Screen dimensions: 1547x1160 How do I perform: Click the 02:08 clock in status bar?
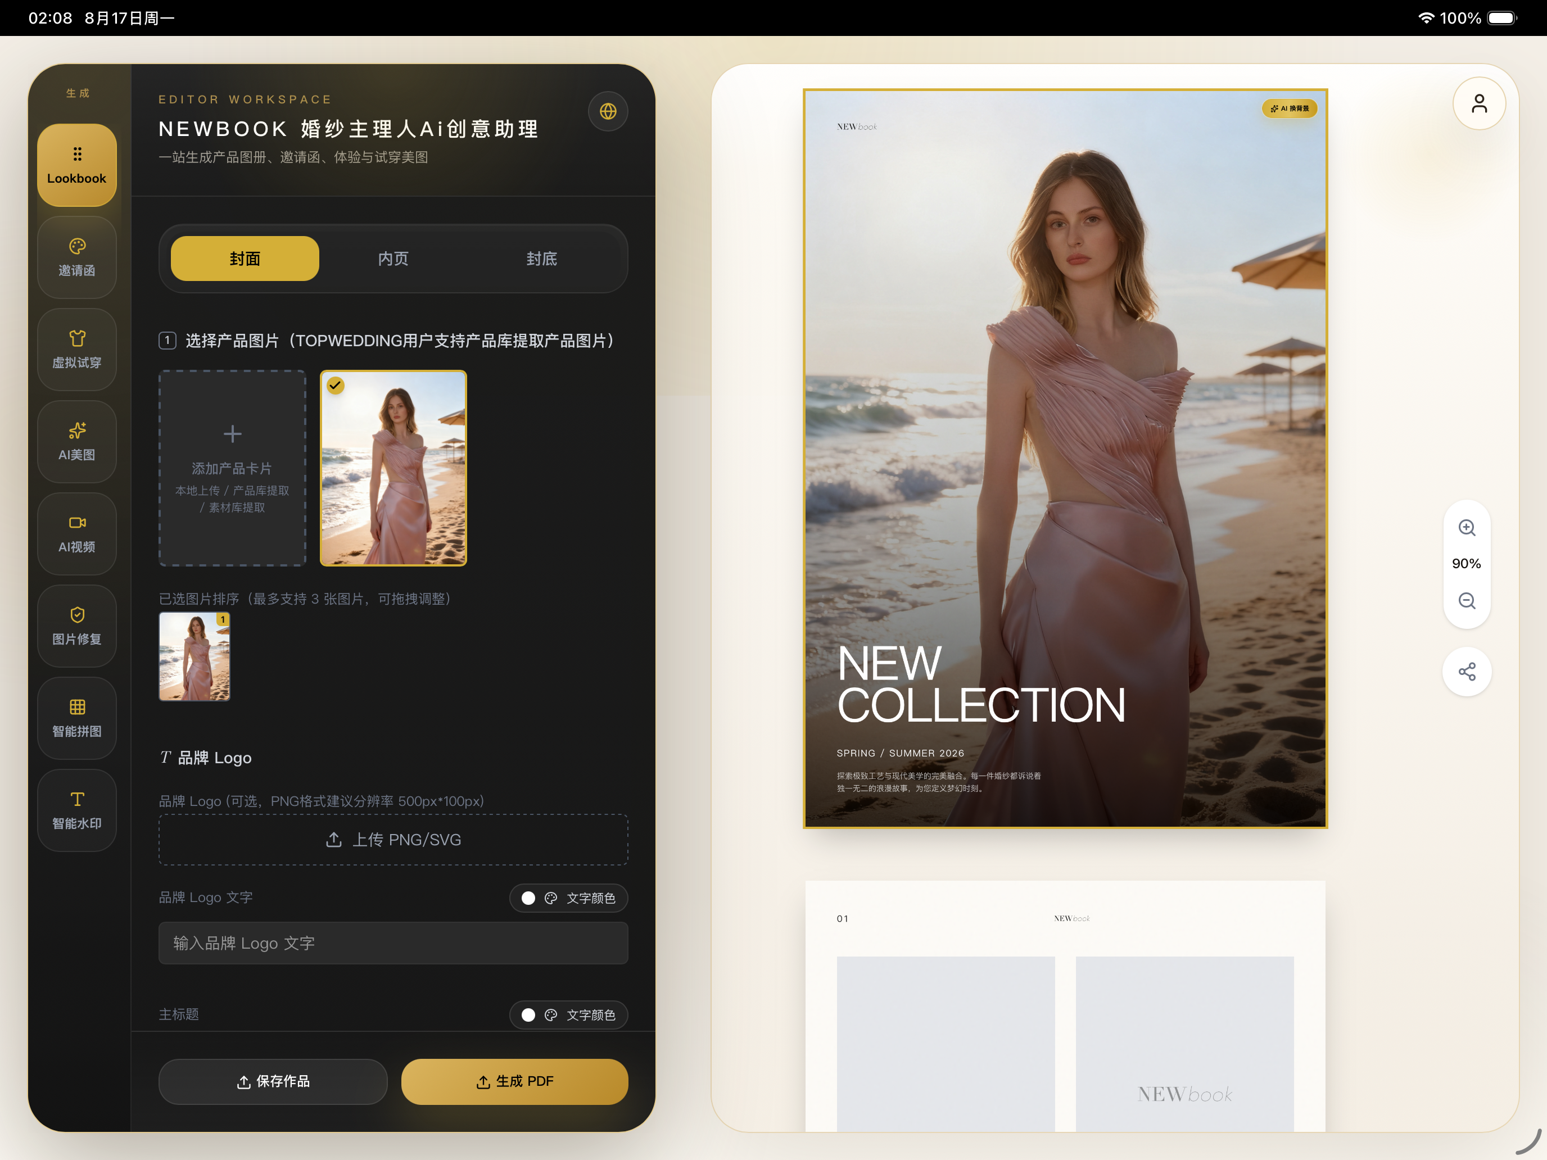tap(51, 18)
